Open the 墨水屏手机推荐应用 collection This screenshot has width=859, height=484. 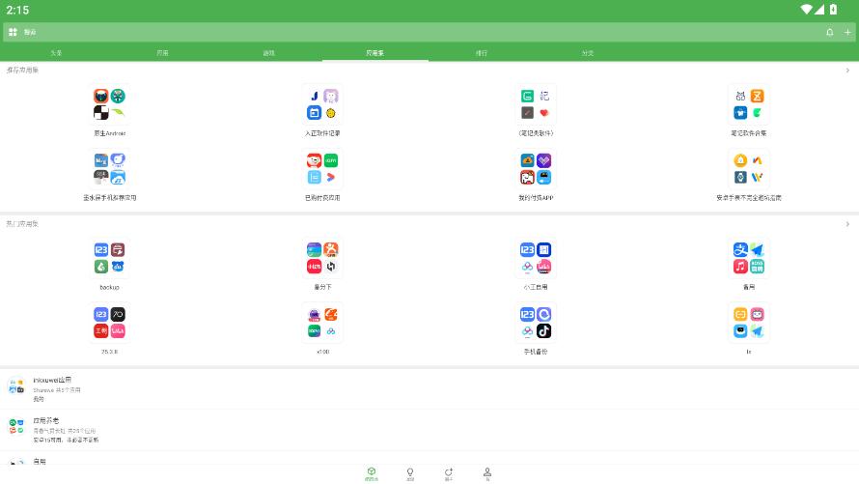[110, 176]
